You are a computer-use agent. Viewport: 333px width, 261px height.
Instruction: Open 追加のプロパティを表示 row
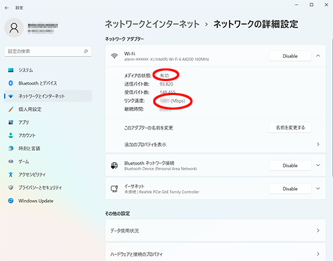[215, 144]
